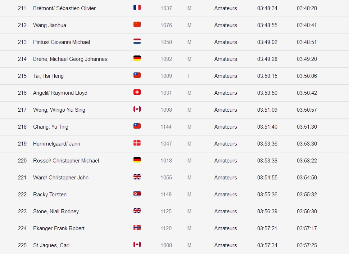349x254 pixels.
Task: Click the Danish flag in Hommelgaard row
Action: coord(137,143)
